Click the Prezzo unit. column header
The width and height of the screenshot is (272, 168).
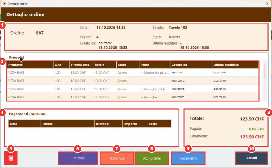81,65
